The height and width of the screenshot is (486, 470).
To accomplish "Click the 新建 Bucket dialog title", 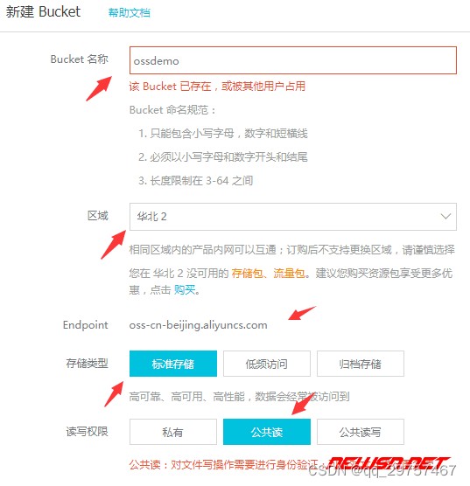I will pos(43,11).
